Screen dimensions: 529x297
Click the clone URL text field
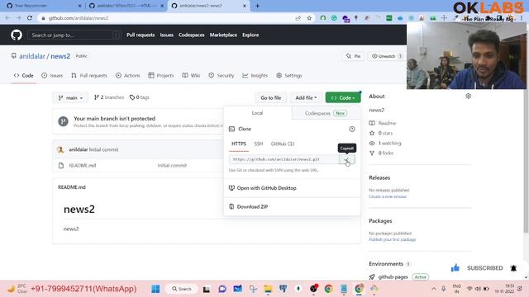[284, 159]
